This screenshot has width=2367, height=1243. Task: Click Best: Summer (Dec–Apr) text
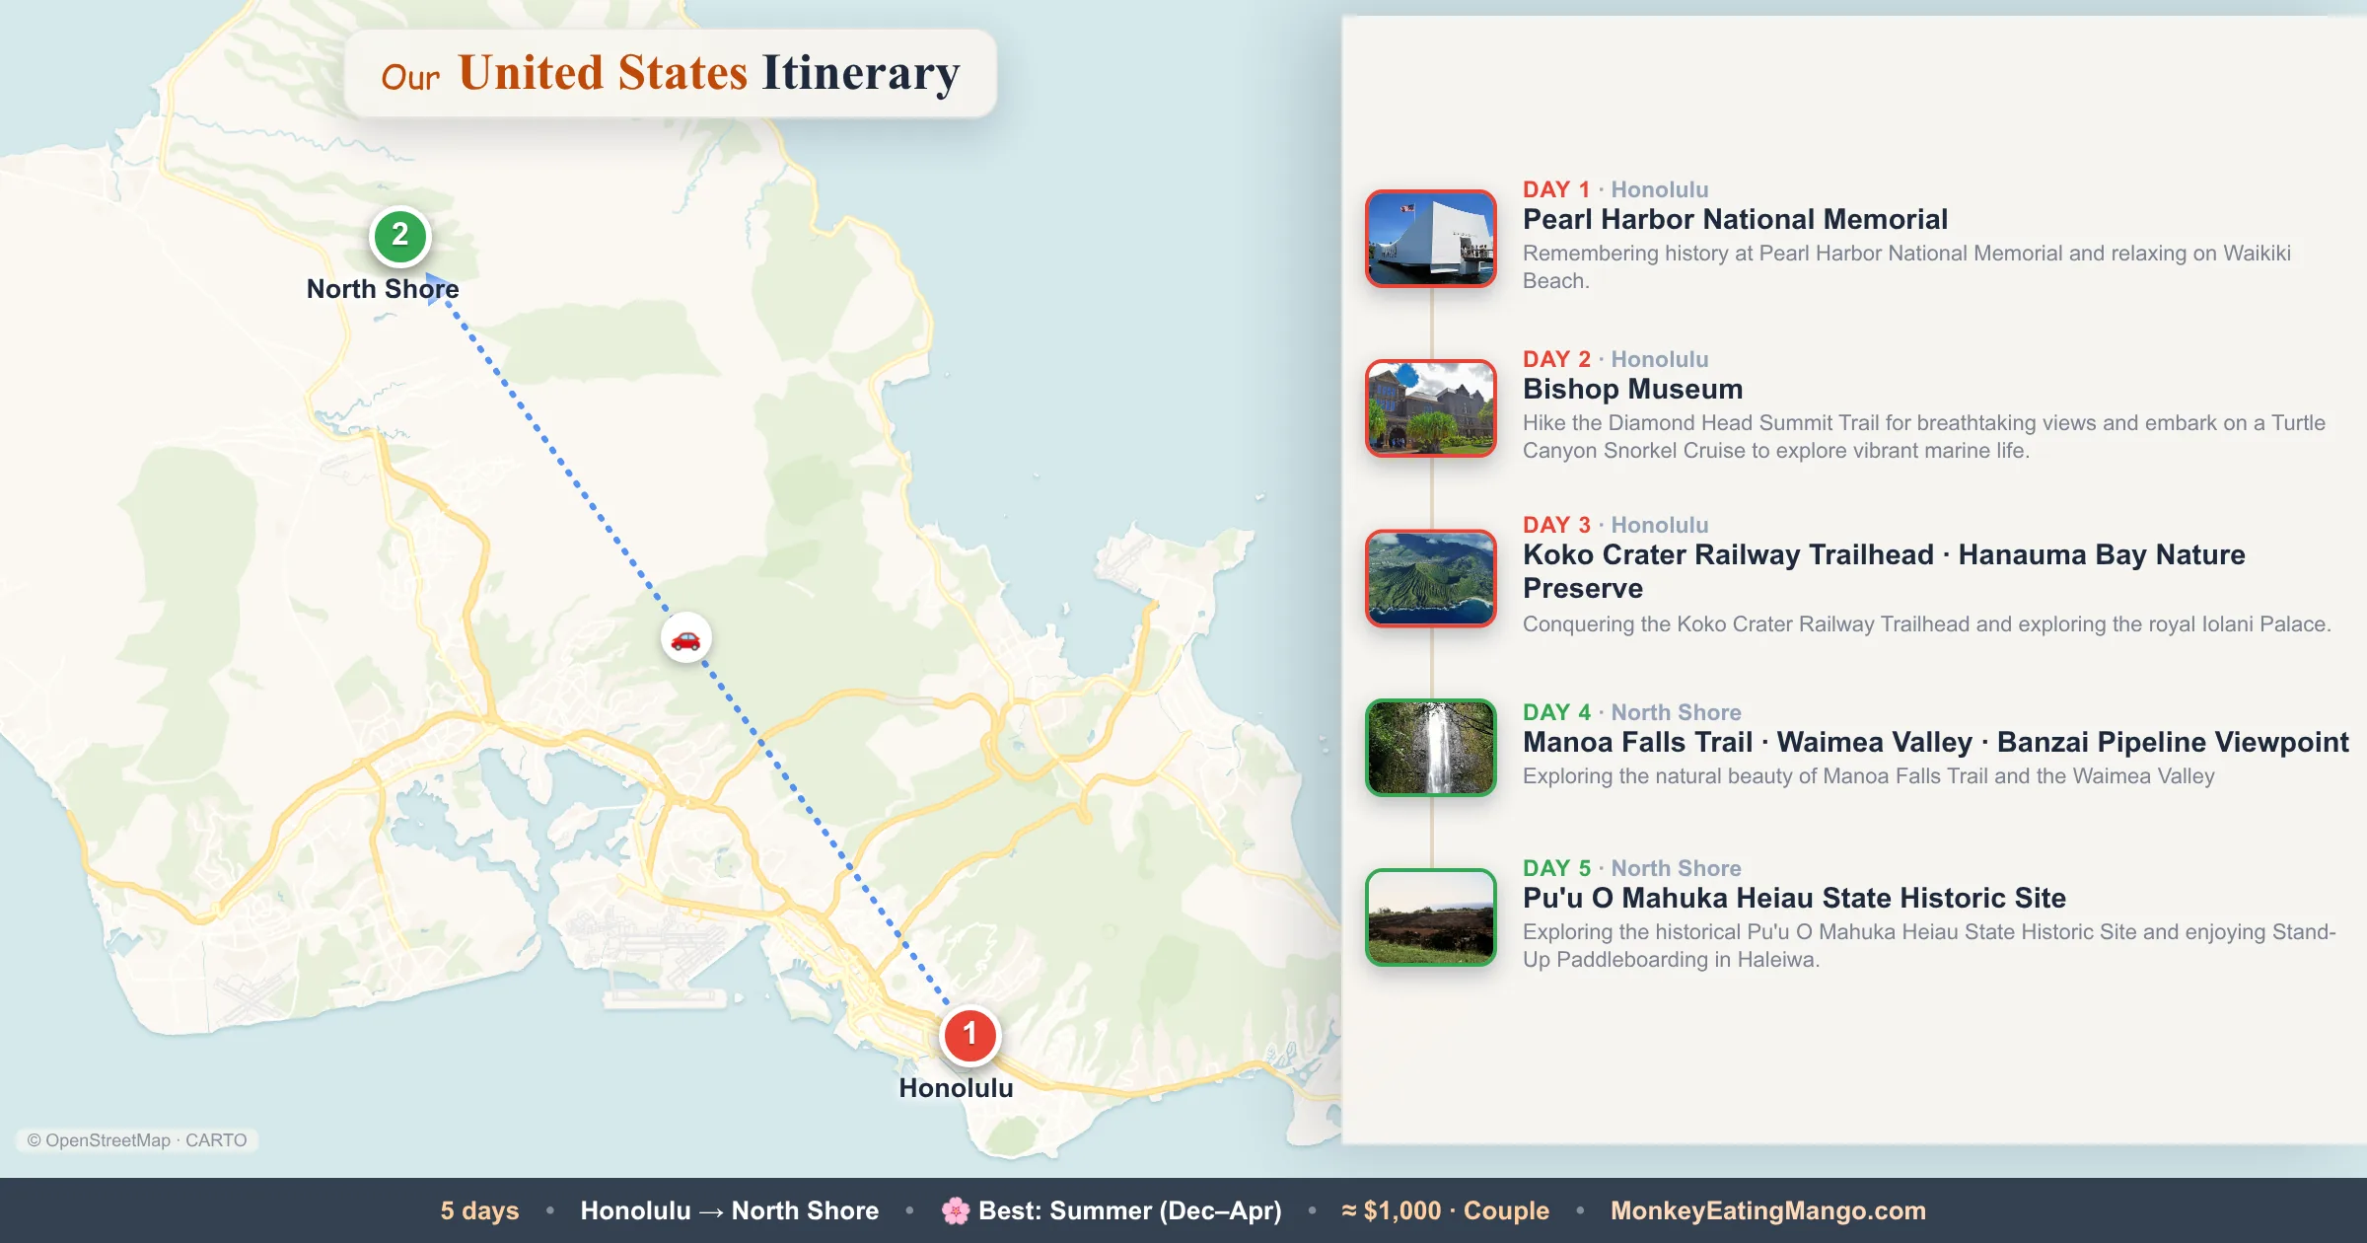click(1129, 1210)
